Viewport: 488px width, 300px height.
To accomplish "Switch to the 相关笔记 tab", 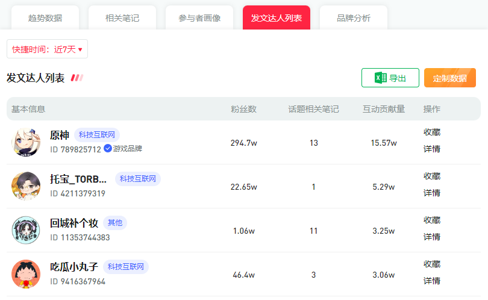I will coord(122,18).
